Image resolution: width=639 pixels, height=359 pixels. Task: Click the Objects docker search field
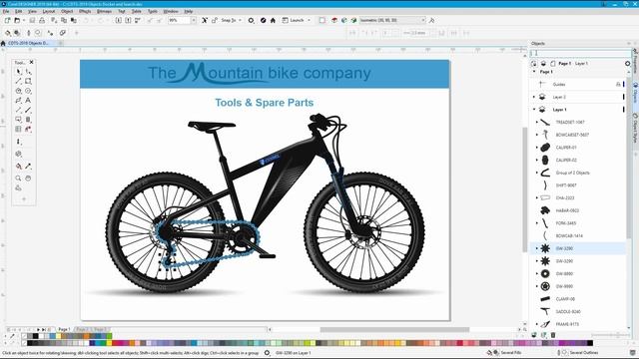click(580, 53)
